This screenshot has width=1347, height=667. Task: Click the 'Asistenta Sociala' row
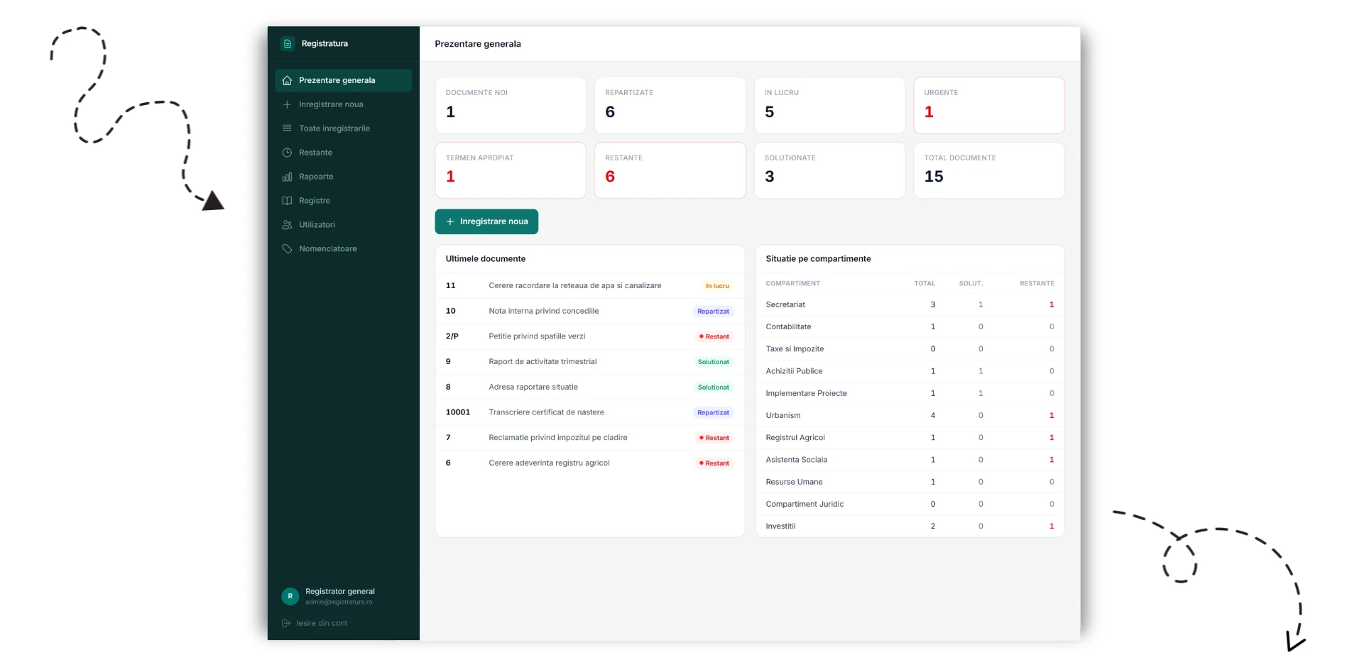tap(910, 460)
